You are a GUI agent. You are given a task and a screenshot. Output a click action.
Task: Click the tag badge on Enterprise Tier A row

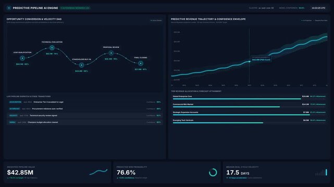point(15,102)
